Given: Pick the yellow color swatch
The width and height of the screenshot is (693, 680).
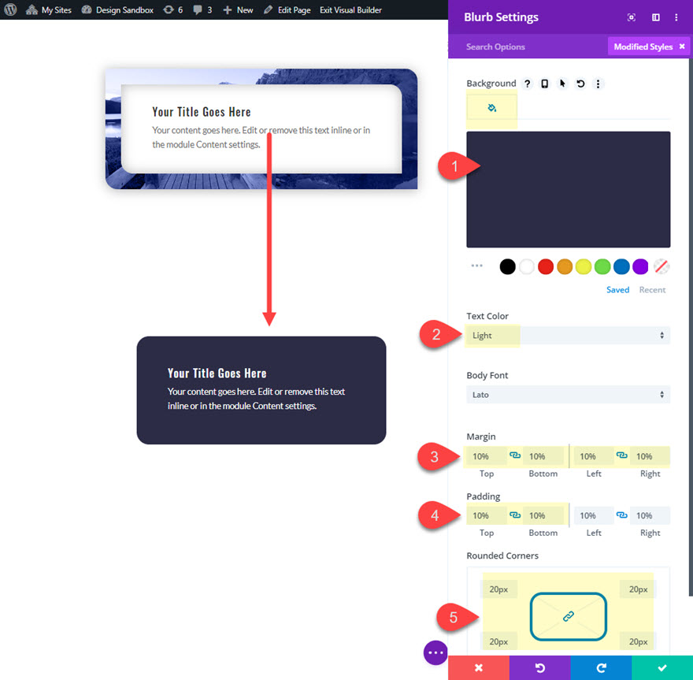Looking at the screenshot, I should point(584,266).
